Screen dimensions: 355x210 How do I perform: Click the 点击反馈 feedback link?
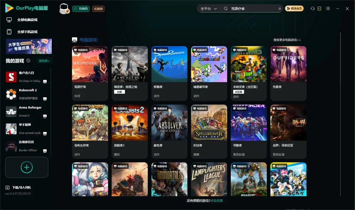click(217, 201)
